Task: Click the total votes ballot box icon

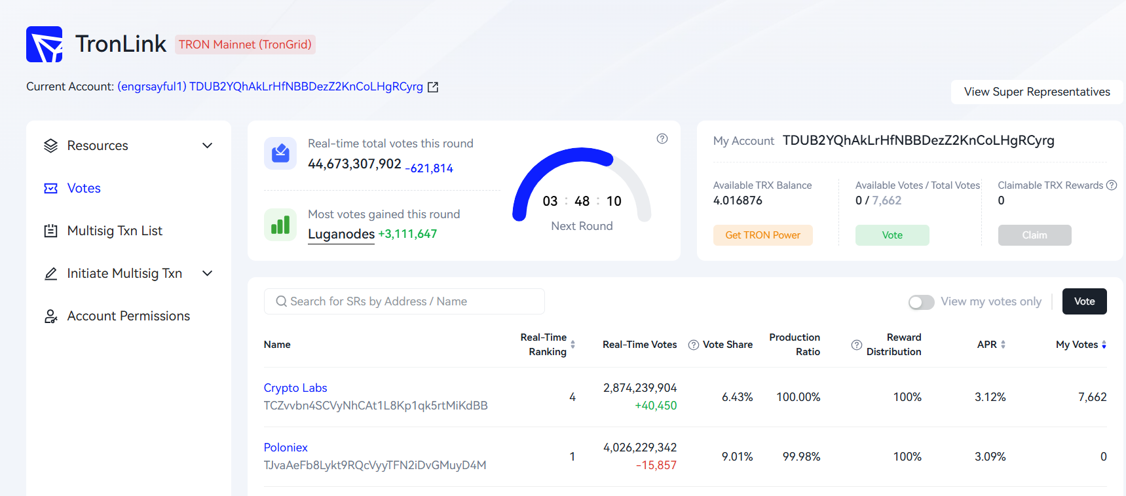Action: click(x=280, y=153)
